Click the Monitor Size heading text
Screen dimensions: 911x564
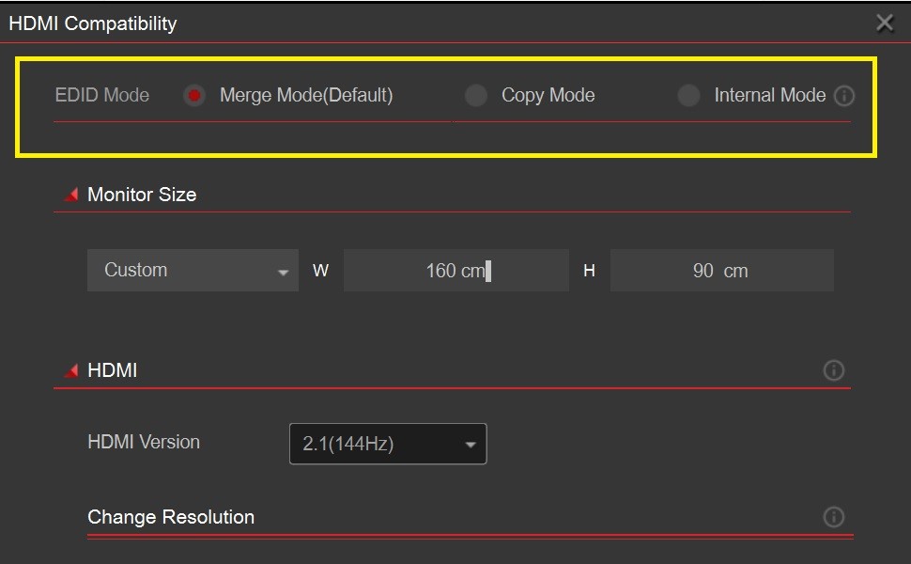tap(142, 195)
